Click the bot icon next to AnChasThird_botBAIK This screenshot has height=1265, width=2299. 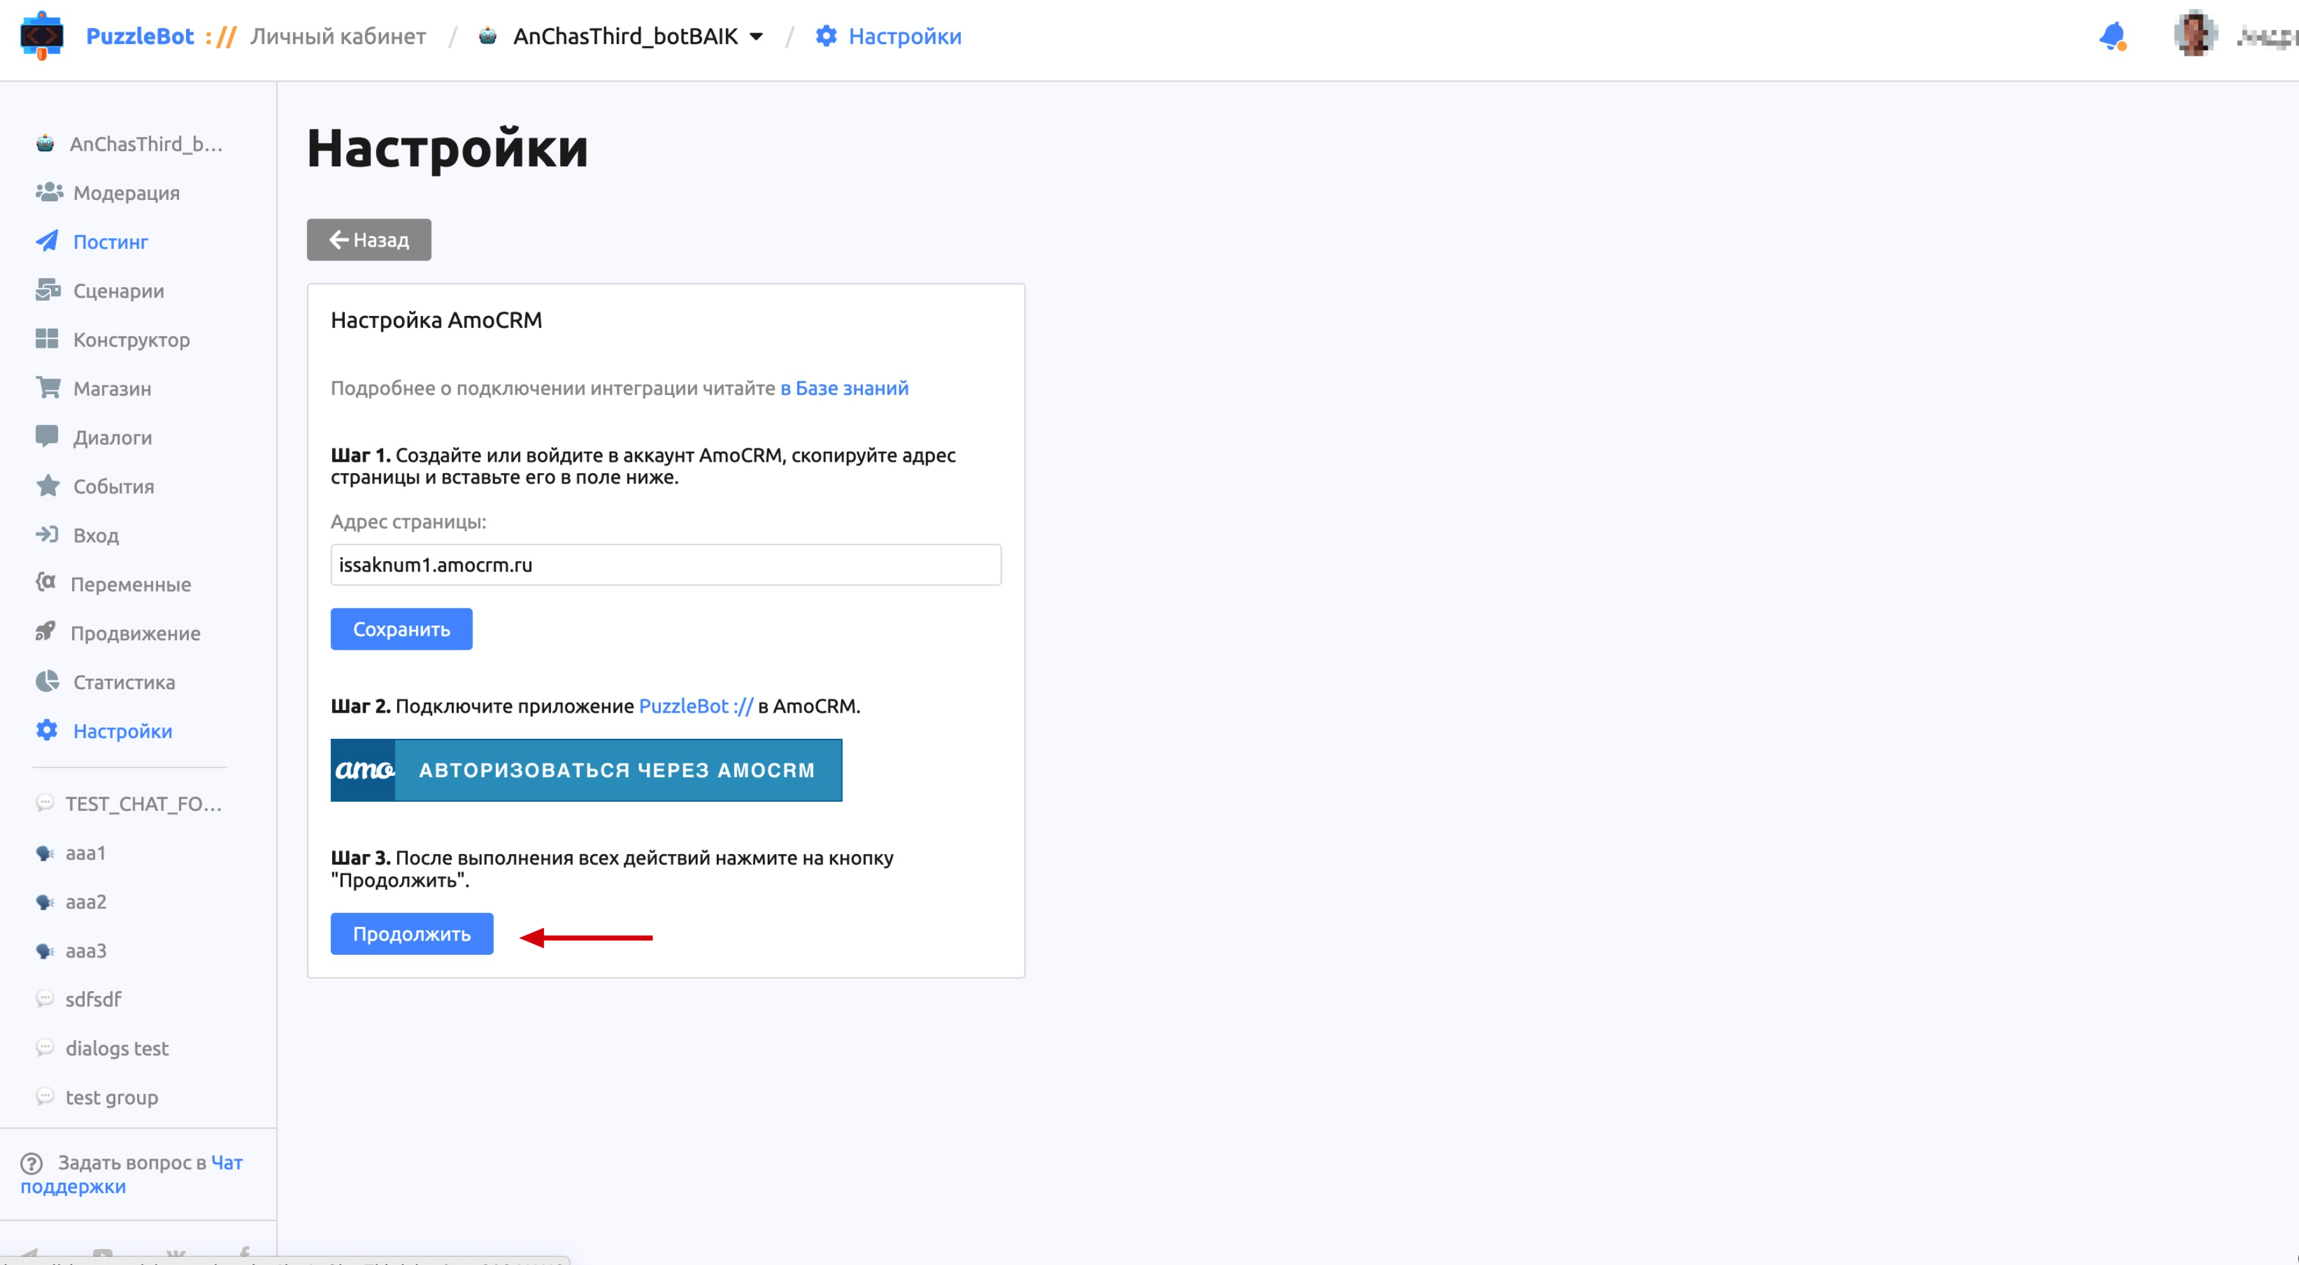tap(487, 36)
